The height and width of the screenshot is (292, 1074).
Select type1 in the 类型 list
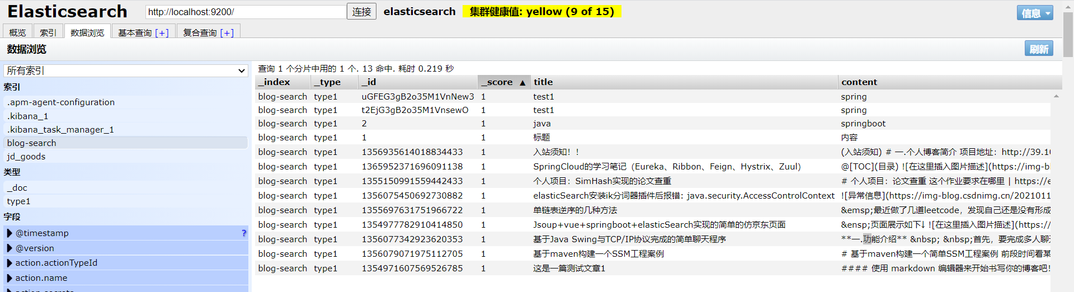126,201
